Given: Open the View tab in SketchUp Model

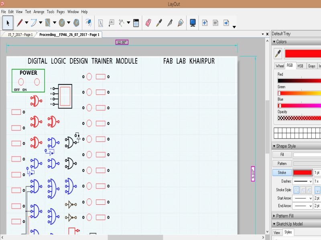Looking at the screenshot, I should click(x=277, y=232).
